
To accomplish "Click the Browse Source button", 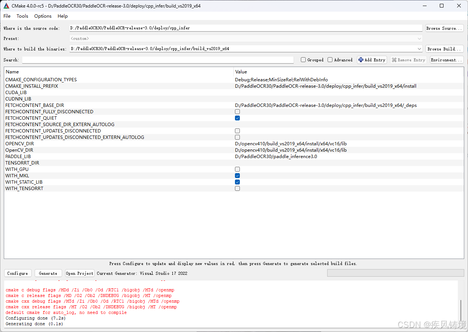I will tap(444, 28).
